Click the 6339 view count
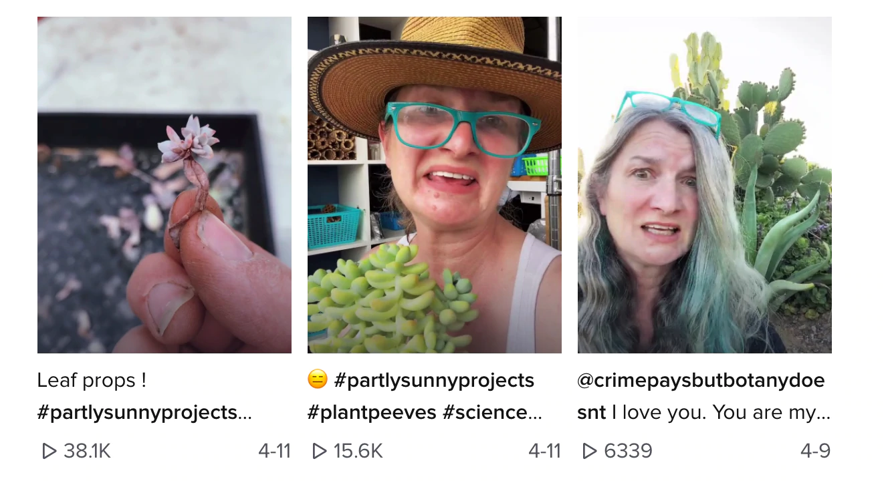The width and height of the screenshot is (884, 481). pos(628,452)
